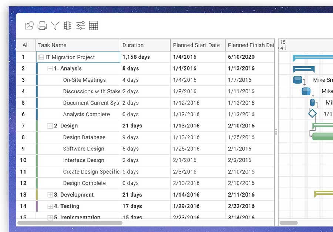Screen dimensions: 333x232
Task: Click the Discussions with Stakeholders Gantt bar
Action: click(306, 91)
